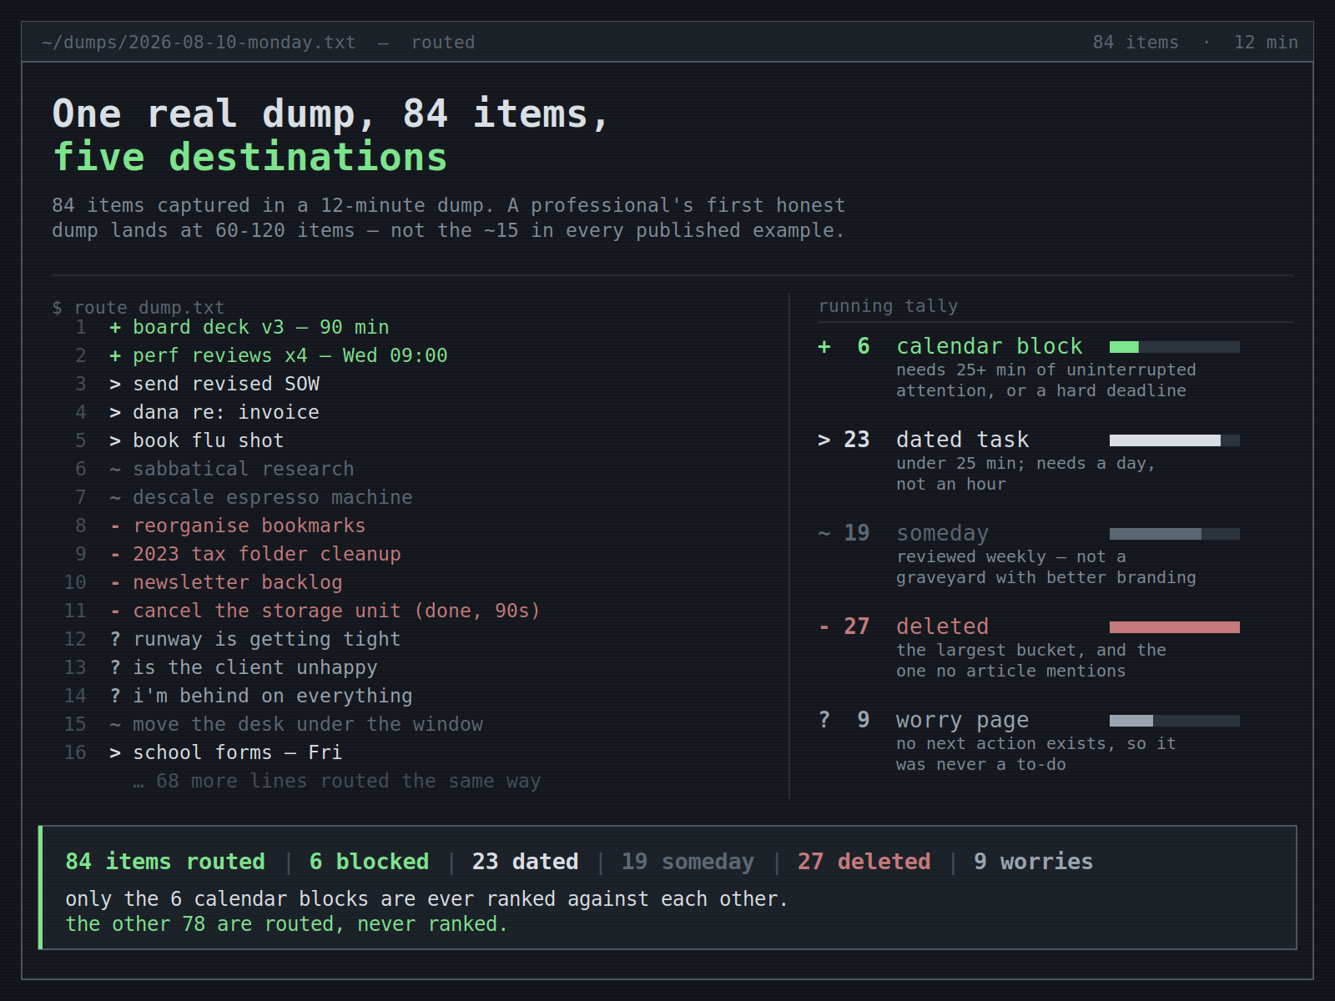
Task: Click the grey someday progress bar
Action: coord(1175,534)
